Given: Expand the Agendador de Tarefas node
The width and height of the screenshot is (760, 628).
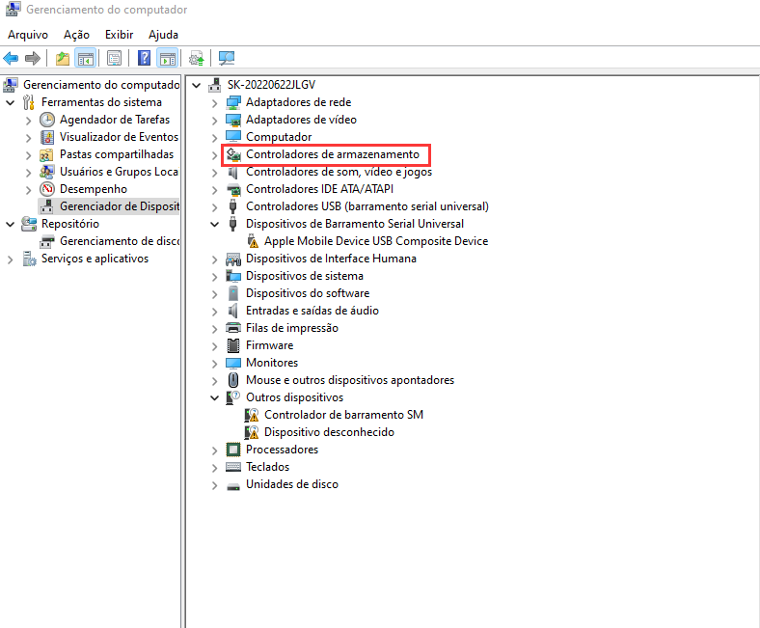Looking at the screenshot, I should [29, 121].
